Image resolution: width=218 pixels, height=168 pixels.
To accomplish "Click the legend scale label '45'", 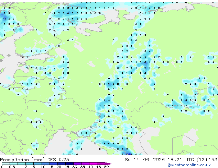I will [x=98, y=167].
